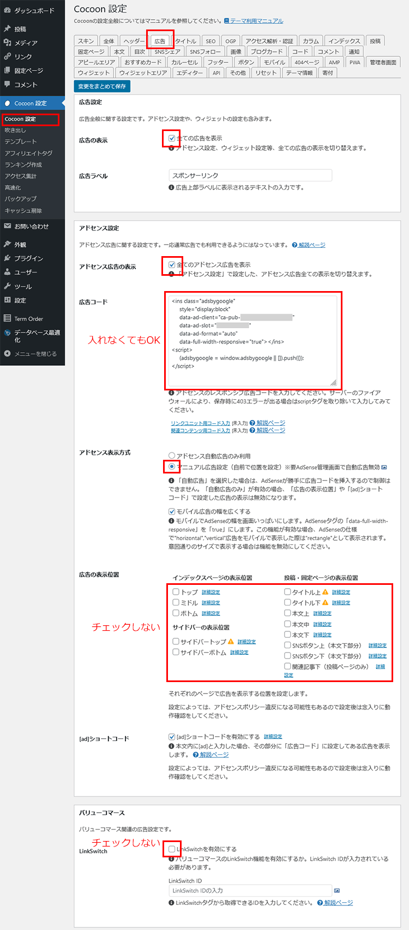Screen dimensions: 409x930
Task: Click help icon beside [ad]ショートコード 解説ページ
Action: pyautogui.click(x=196, y=755)
